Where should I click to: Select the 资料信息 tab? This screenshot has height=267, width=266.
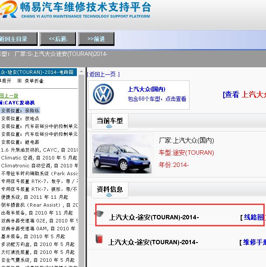click(110, 190)
